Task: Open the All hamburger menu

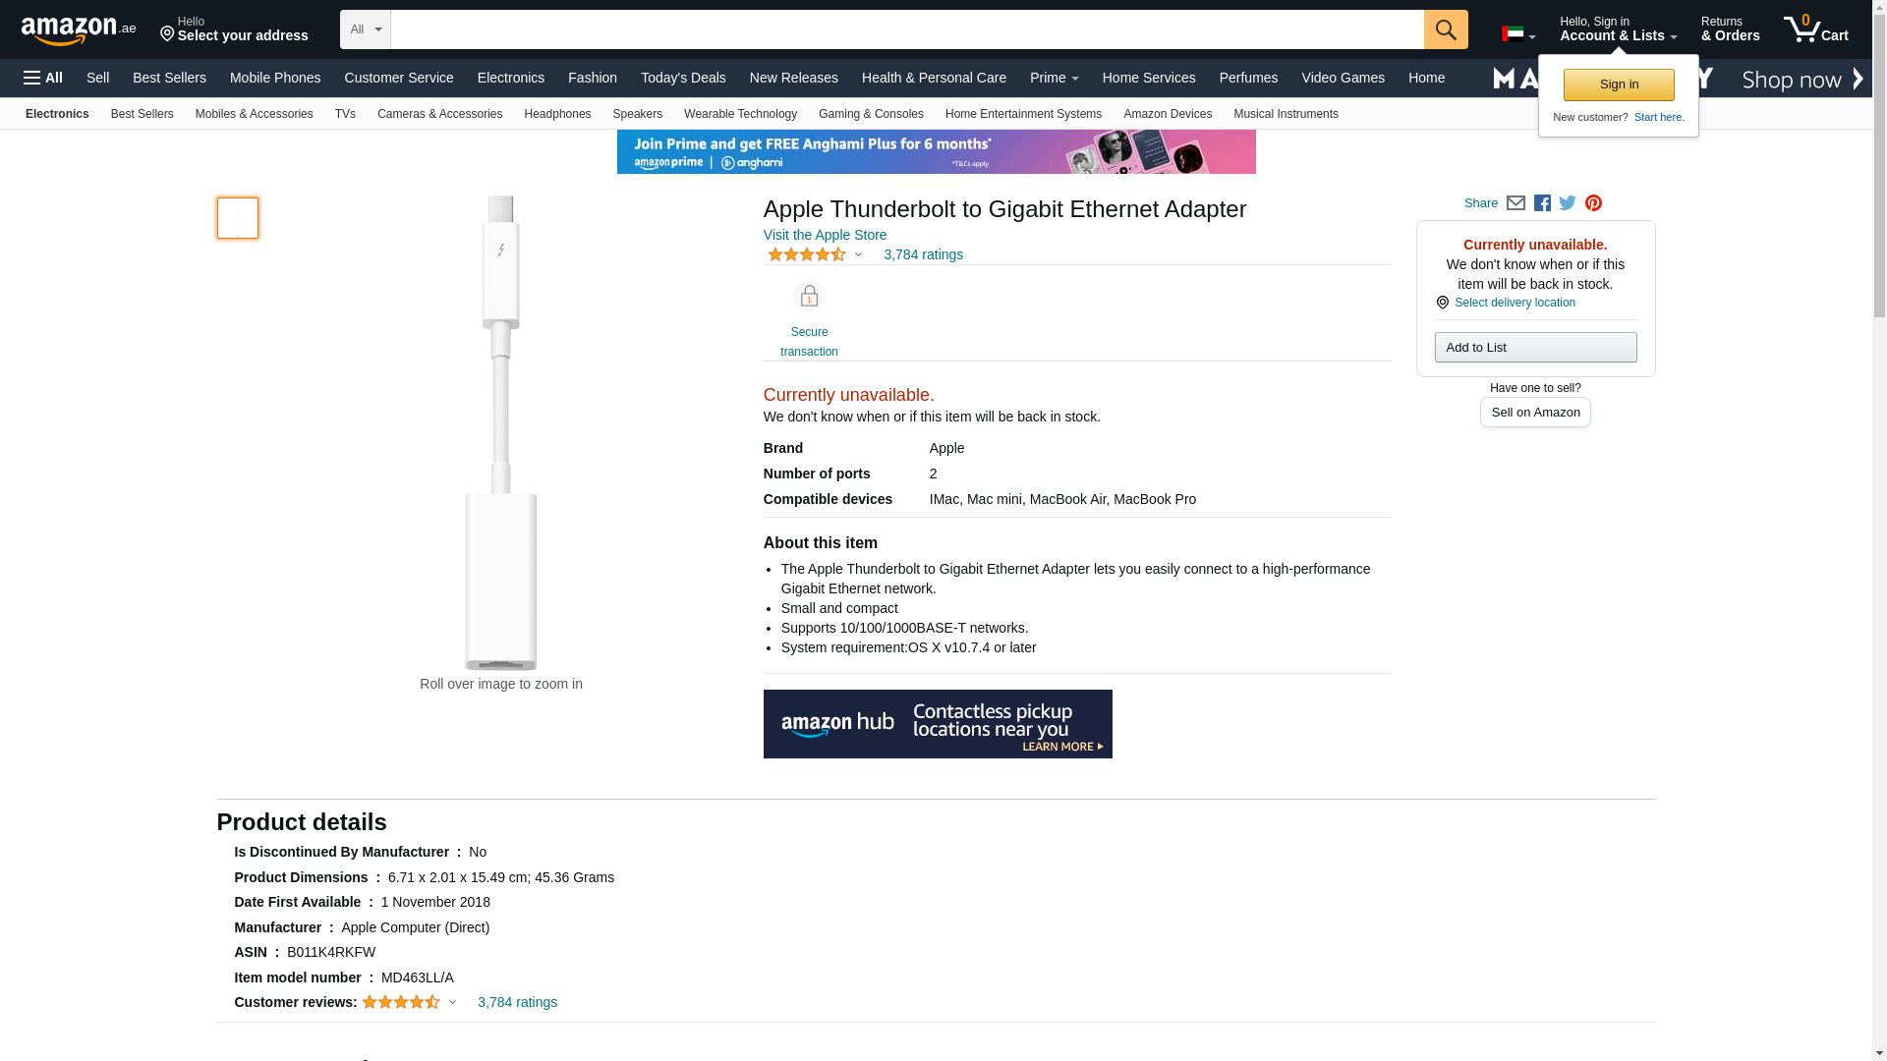Action: coord(43,78)
